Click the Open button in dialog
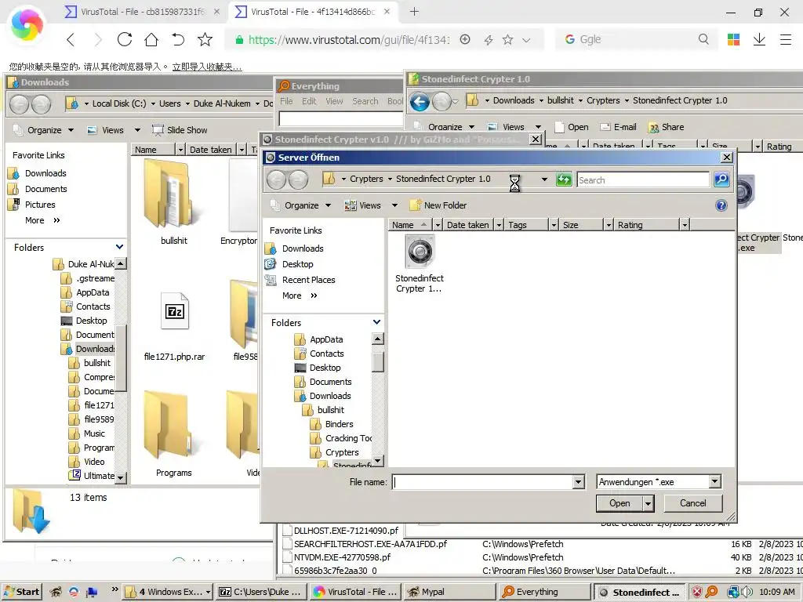803x602 pixels. [620, 504]
